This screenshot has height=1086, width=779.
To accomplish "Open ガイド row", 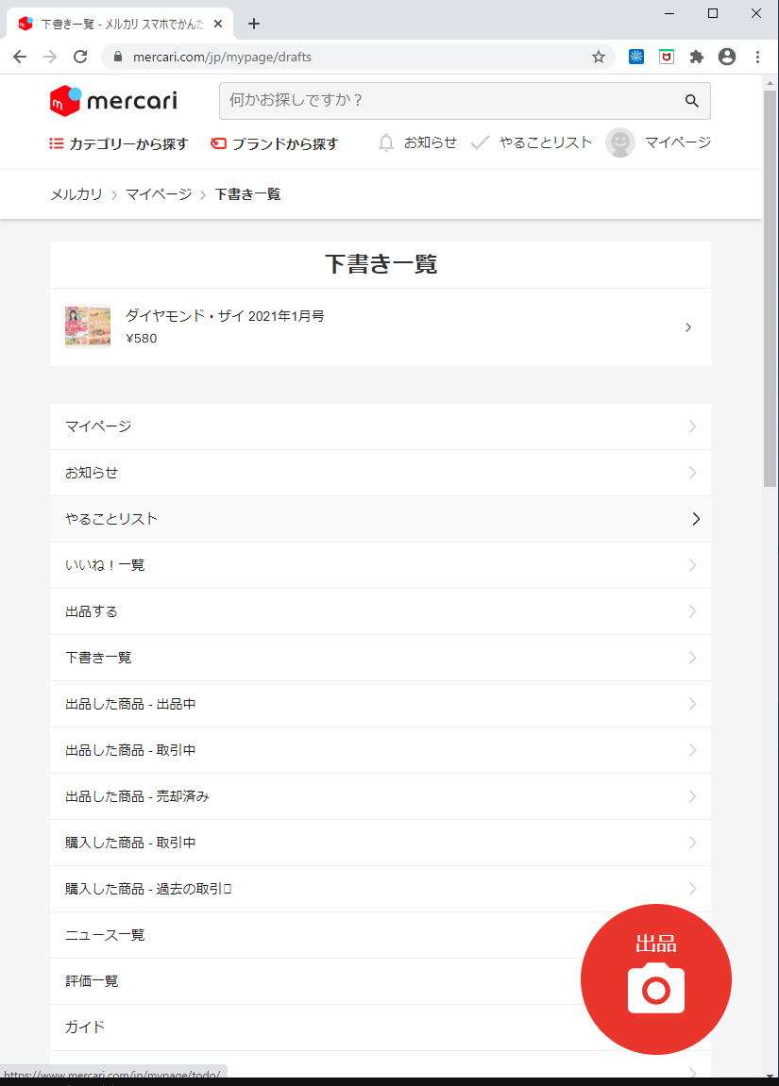I will click(381, 1028).
